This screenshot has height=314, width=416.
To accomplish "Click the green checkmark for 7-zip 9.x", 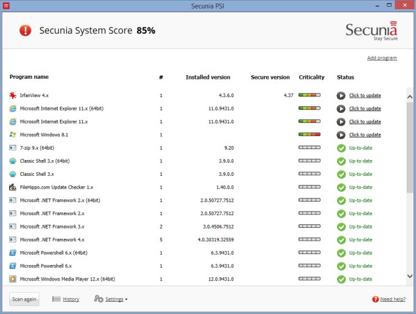I will [341, 148].
